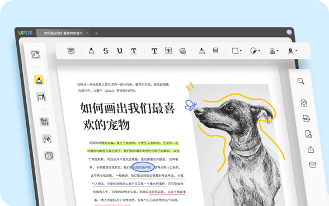Expand the rectangle shape dropdown

(241, 50)
